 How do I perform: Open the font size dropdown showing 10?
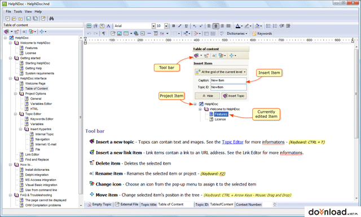pos(166,26)
